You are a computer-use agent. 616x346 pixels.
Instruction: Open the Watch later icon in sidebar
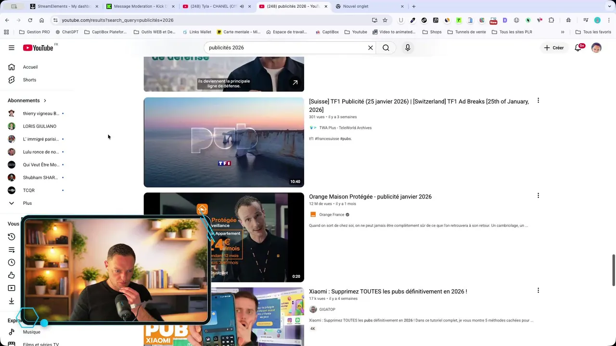pos(12,262)
